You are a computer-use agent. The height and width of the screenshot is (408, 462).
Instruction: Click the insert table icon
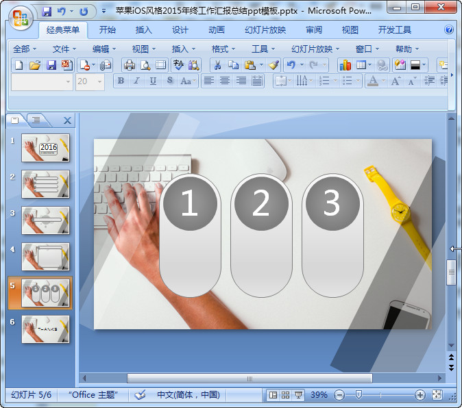(361, 65)
